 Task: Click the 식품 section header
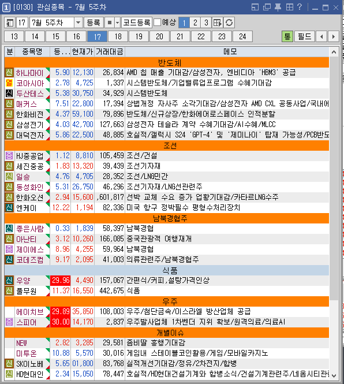click(x=167, y=270)
